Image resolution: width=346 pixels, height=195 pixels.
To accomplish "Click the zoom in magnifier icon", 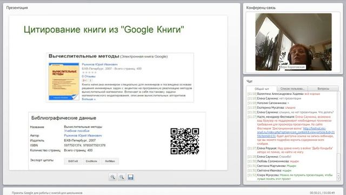I will click(x=112, y=177).
